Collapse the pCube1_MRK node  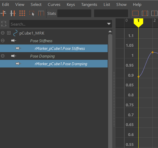click(3, 33)
